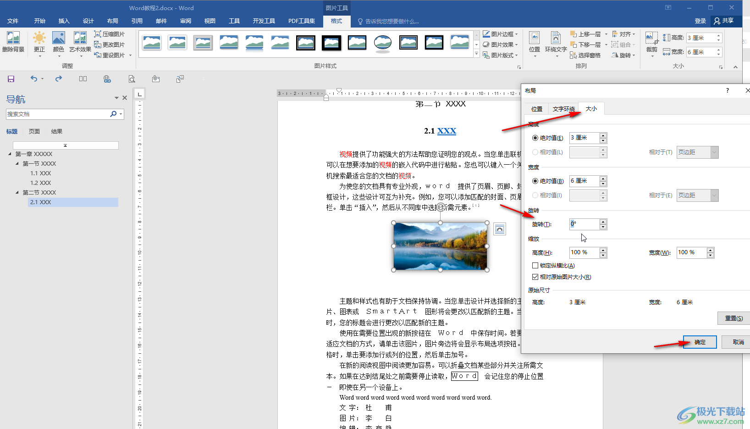
Task: Open the Color (颜色) tool
Action: (x=59, y=44)
